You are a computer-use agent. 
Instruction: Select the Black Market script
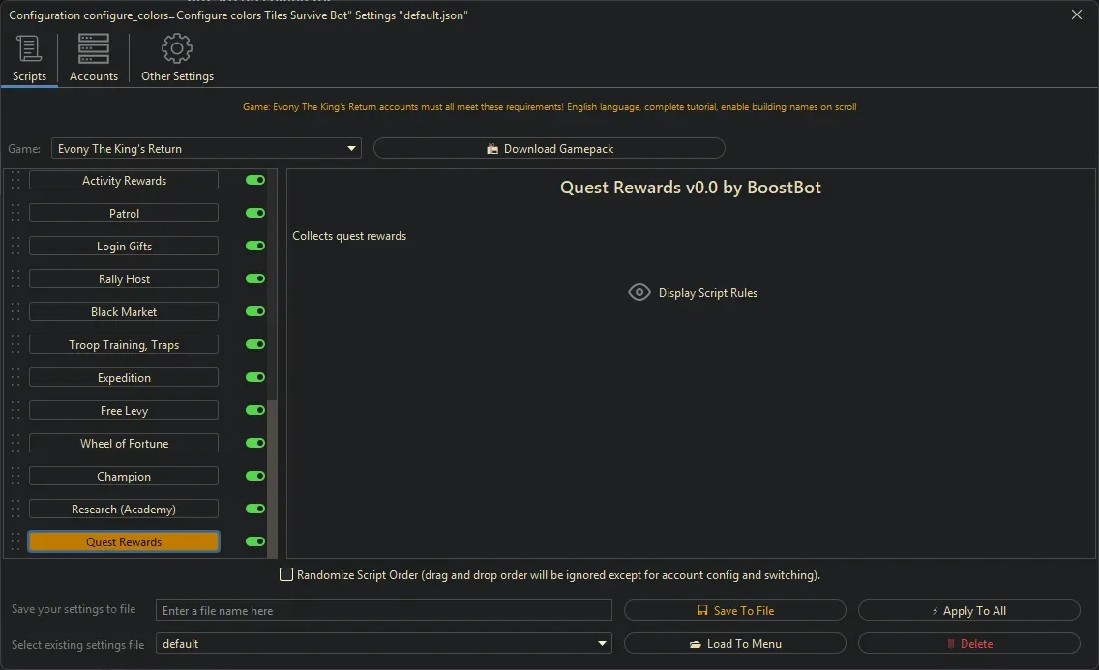[x=123, y=311]
